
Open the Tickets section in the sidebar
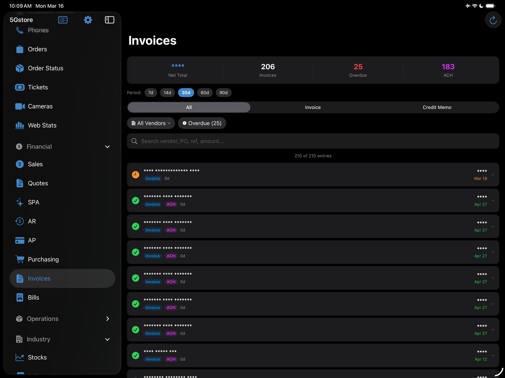[x=38, y=87]
